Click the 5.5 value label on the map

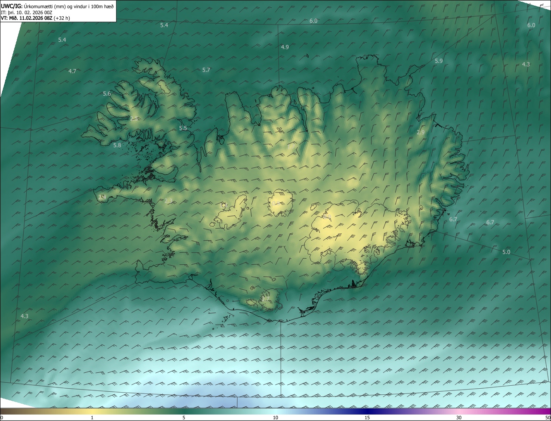183,128
